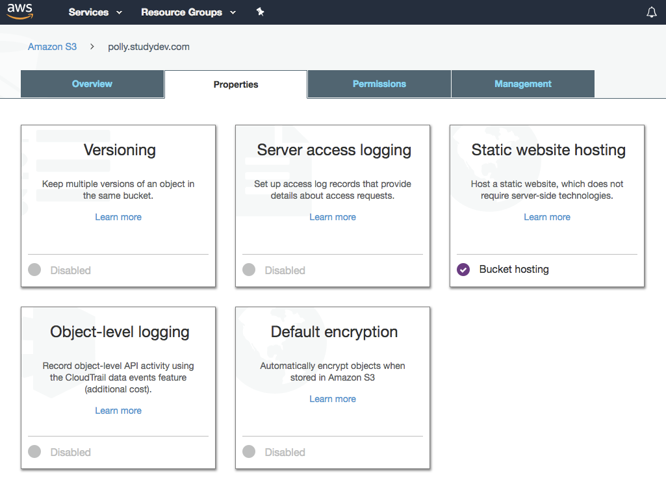Select the Properties tab

tap(236, 84)
